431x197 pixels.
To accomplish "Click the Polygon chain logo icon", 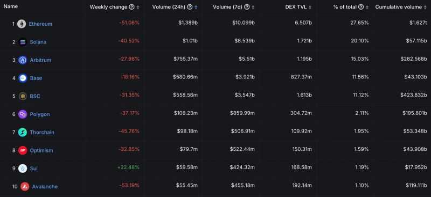I will [x=23, y=114].
